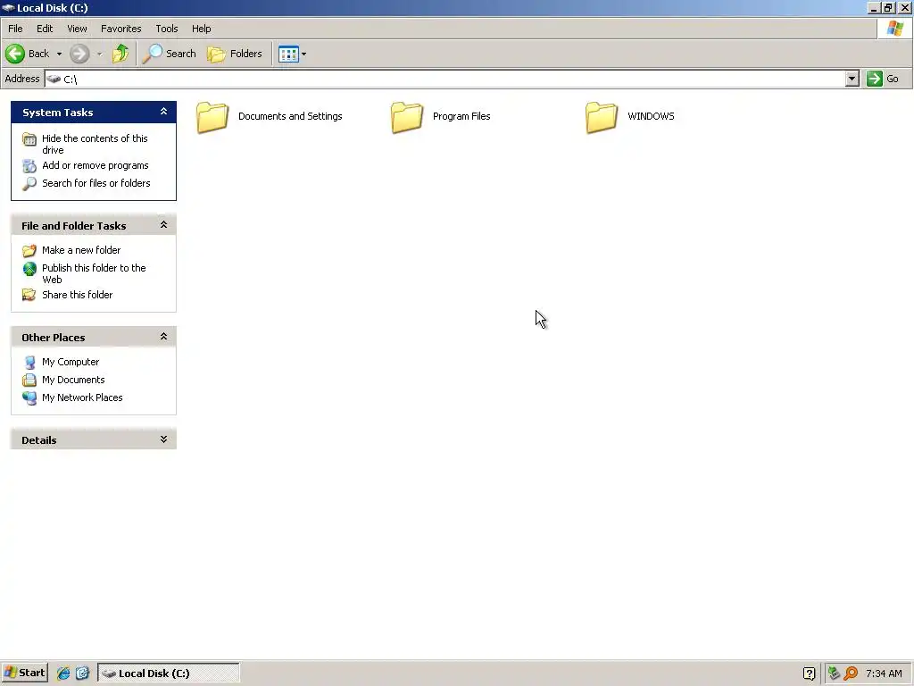The height and width of the screenshot is (686, 914).
Task: Open the Start menu
Action: pos(24,673)
